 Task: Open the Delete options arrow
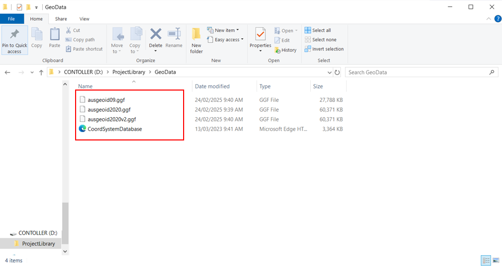coord(156,51)
